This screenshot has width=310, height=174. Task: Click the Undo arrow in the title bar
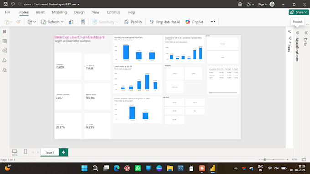(x=13, y=4)
